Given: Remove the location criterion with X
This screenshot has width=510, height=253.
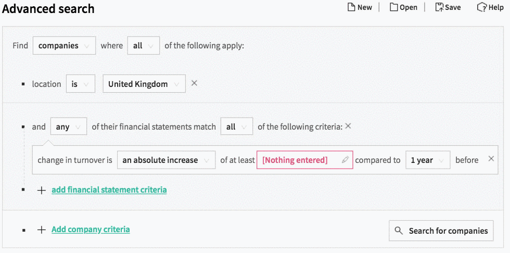Looking at the screenshot, I should click(194, 83).
